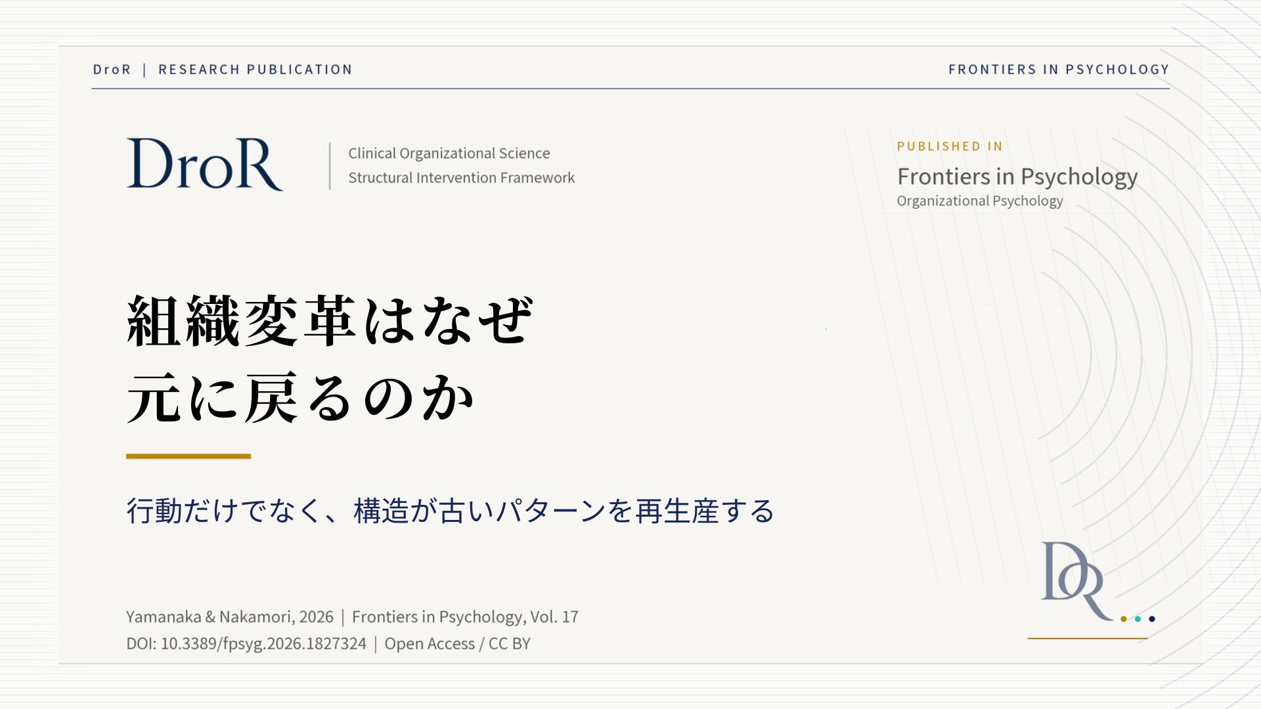Viewport: 1261px width, 709px height.
Task: Click 'Open Access / CC BY' license text
Action: pos(457,644)
